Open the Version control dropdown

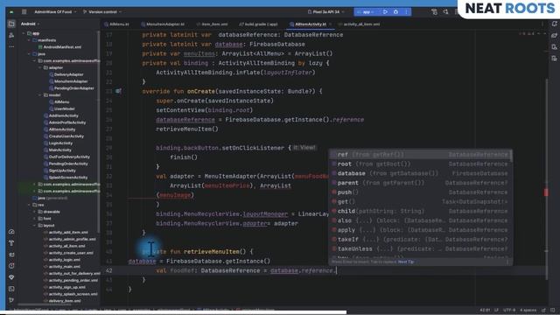[102, 11]
